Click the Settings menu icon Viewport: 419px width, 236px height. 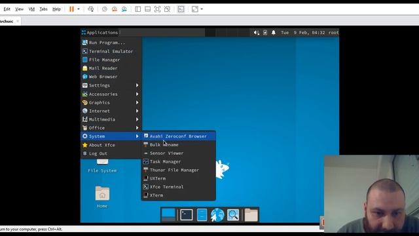tap(85, 85)
